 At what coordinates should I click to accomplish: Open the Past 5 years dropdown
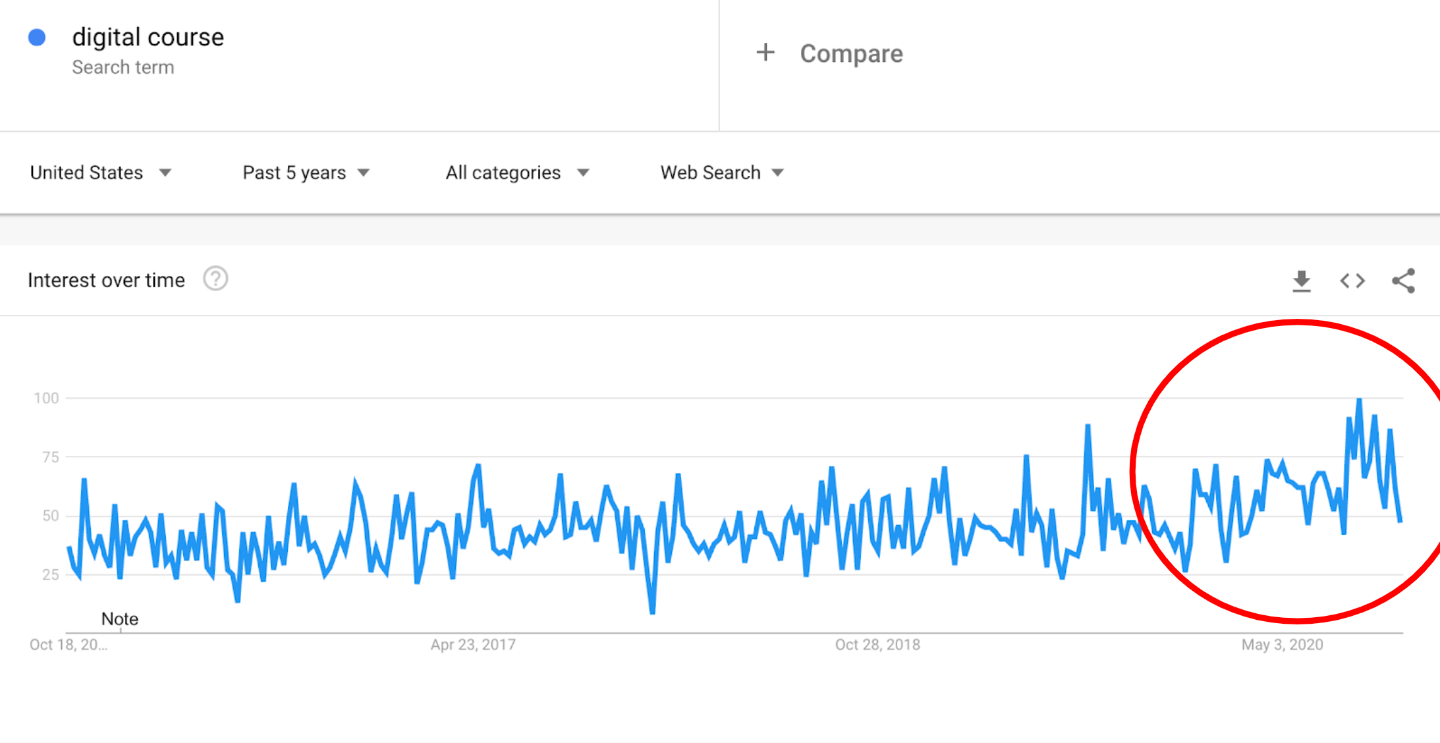306,173
